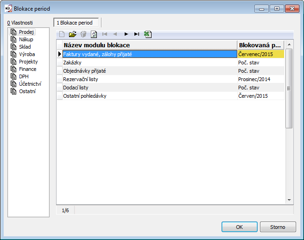
Task: Sort by Název modulu blokace column header
Action: click(150, 45)
